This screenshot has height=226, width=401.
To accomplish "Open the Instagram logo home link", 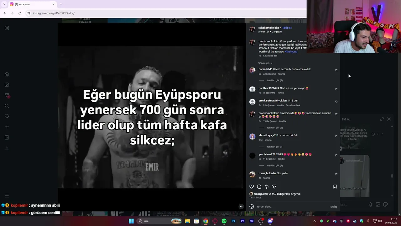I will click(x=7, y=28).
